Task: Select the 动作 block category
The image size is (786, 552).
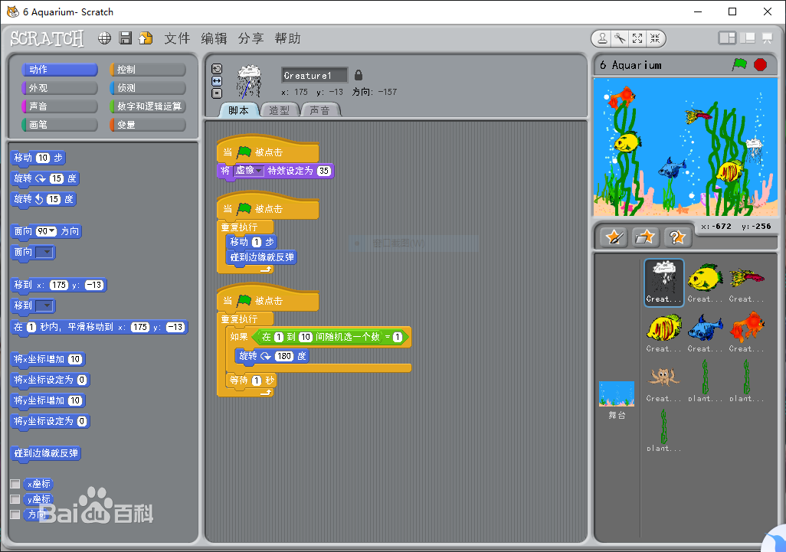Action: [x=60, y=70]
